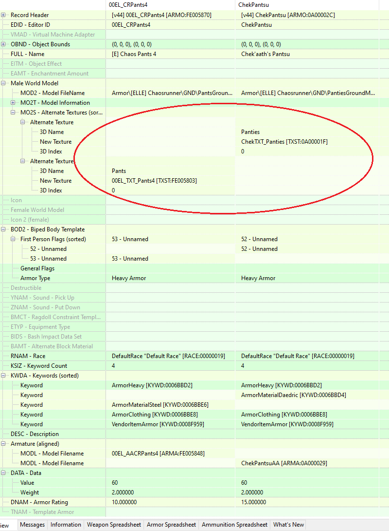The height and width of the screenshot is (531, 389).
Task: Select MOD2 - Model FileName row
Action: [x=53, y=93]
